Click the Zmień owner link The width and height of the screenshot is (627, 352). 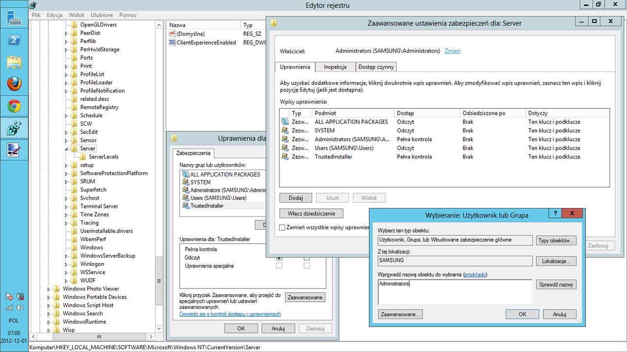click(x=452, y=51)
